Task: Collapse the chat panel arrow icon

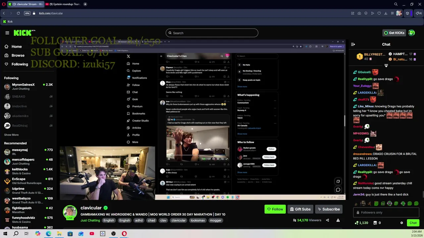Action: pyautogui.click(x=353, y=44)
